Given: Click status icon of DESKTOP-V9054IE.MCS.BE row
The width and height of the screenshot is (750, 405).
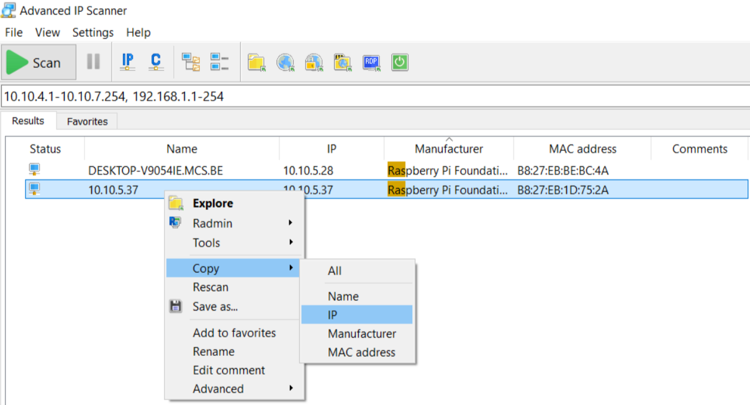Looking at the screenshot, I should 35,170.
